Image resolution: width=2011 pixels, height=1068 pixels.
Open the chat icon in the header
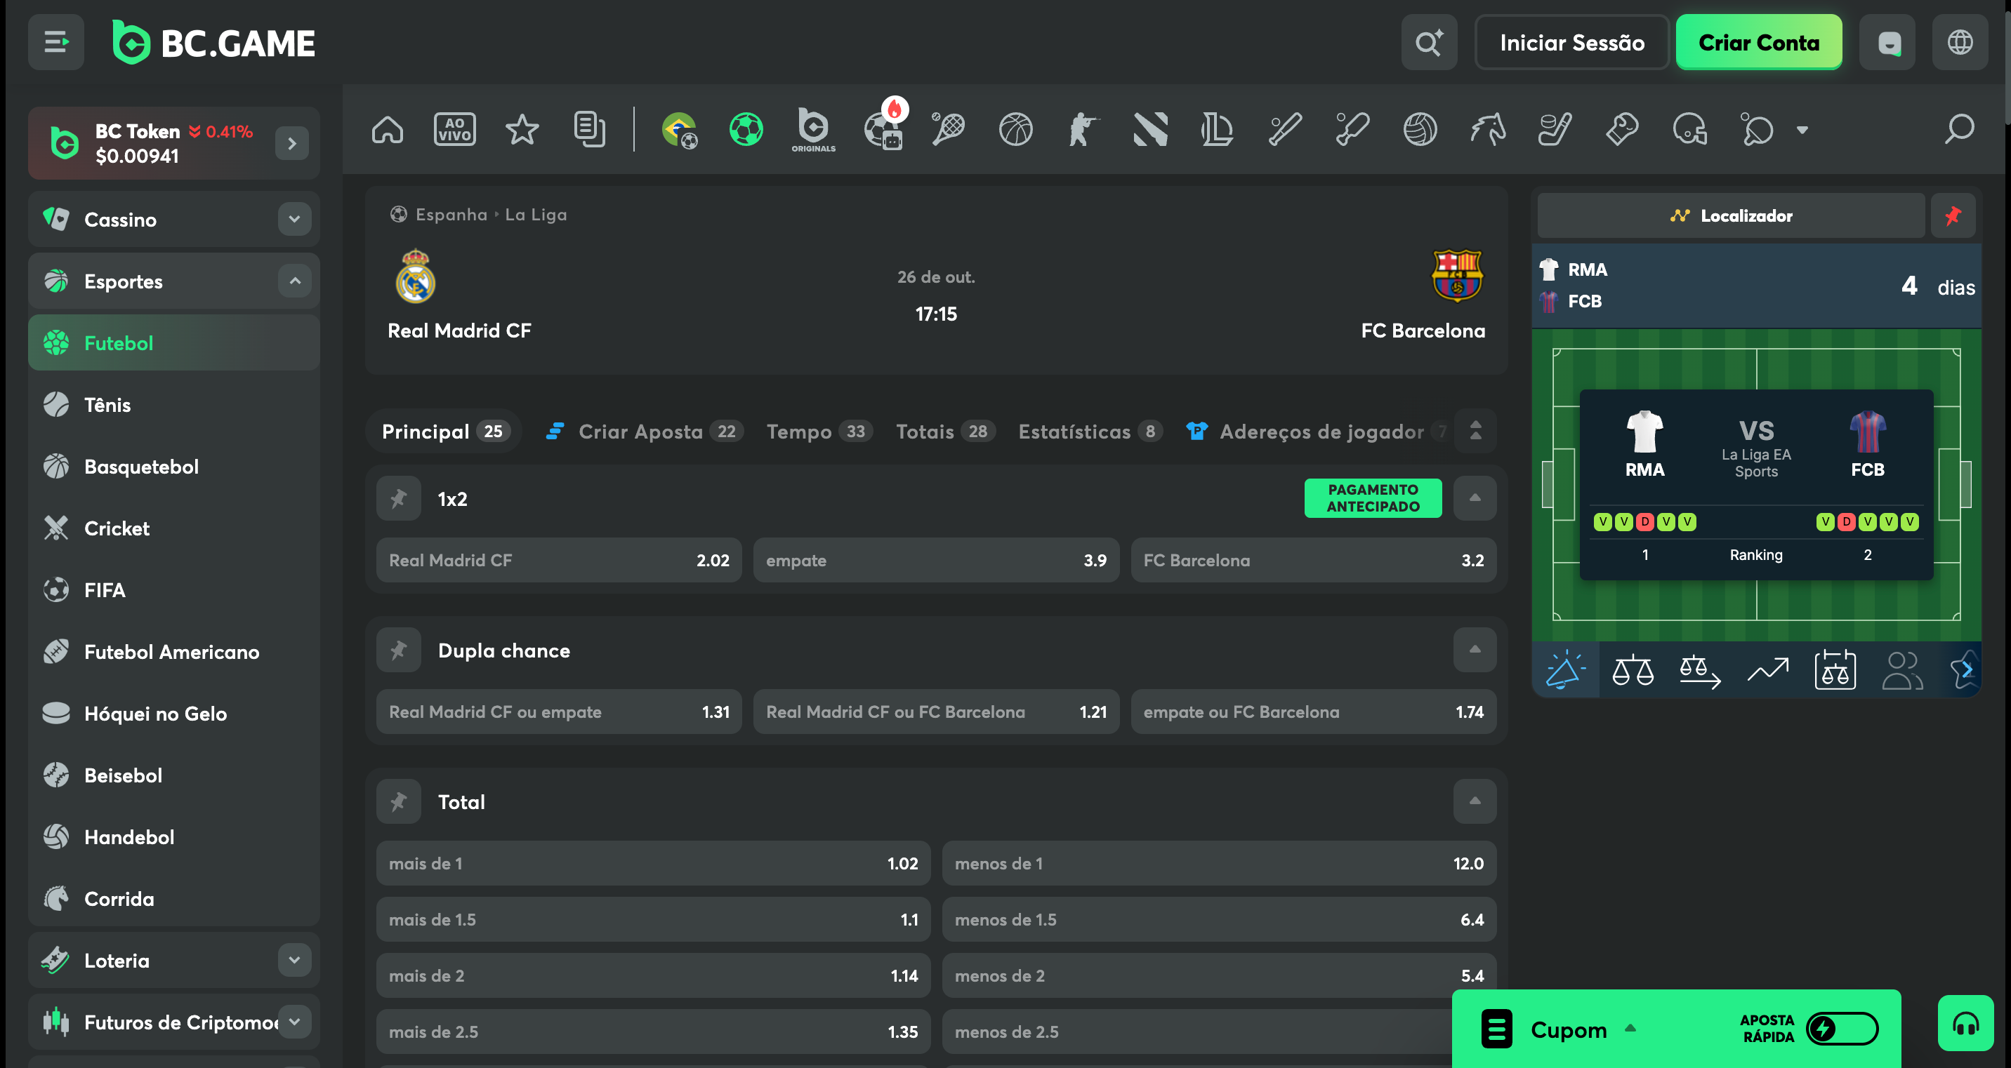[x=1887, y=42]
